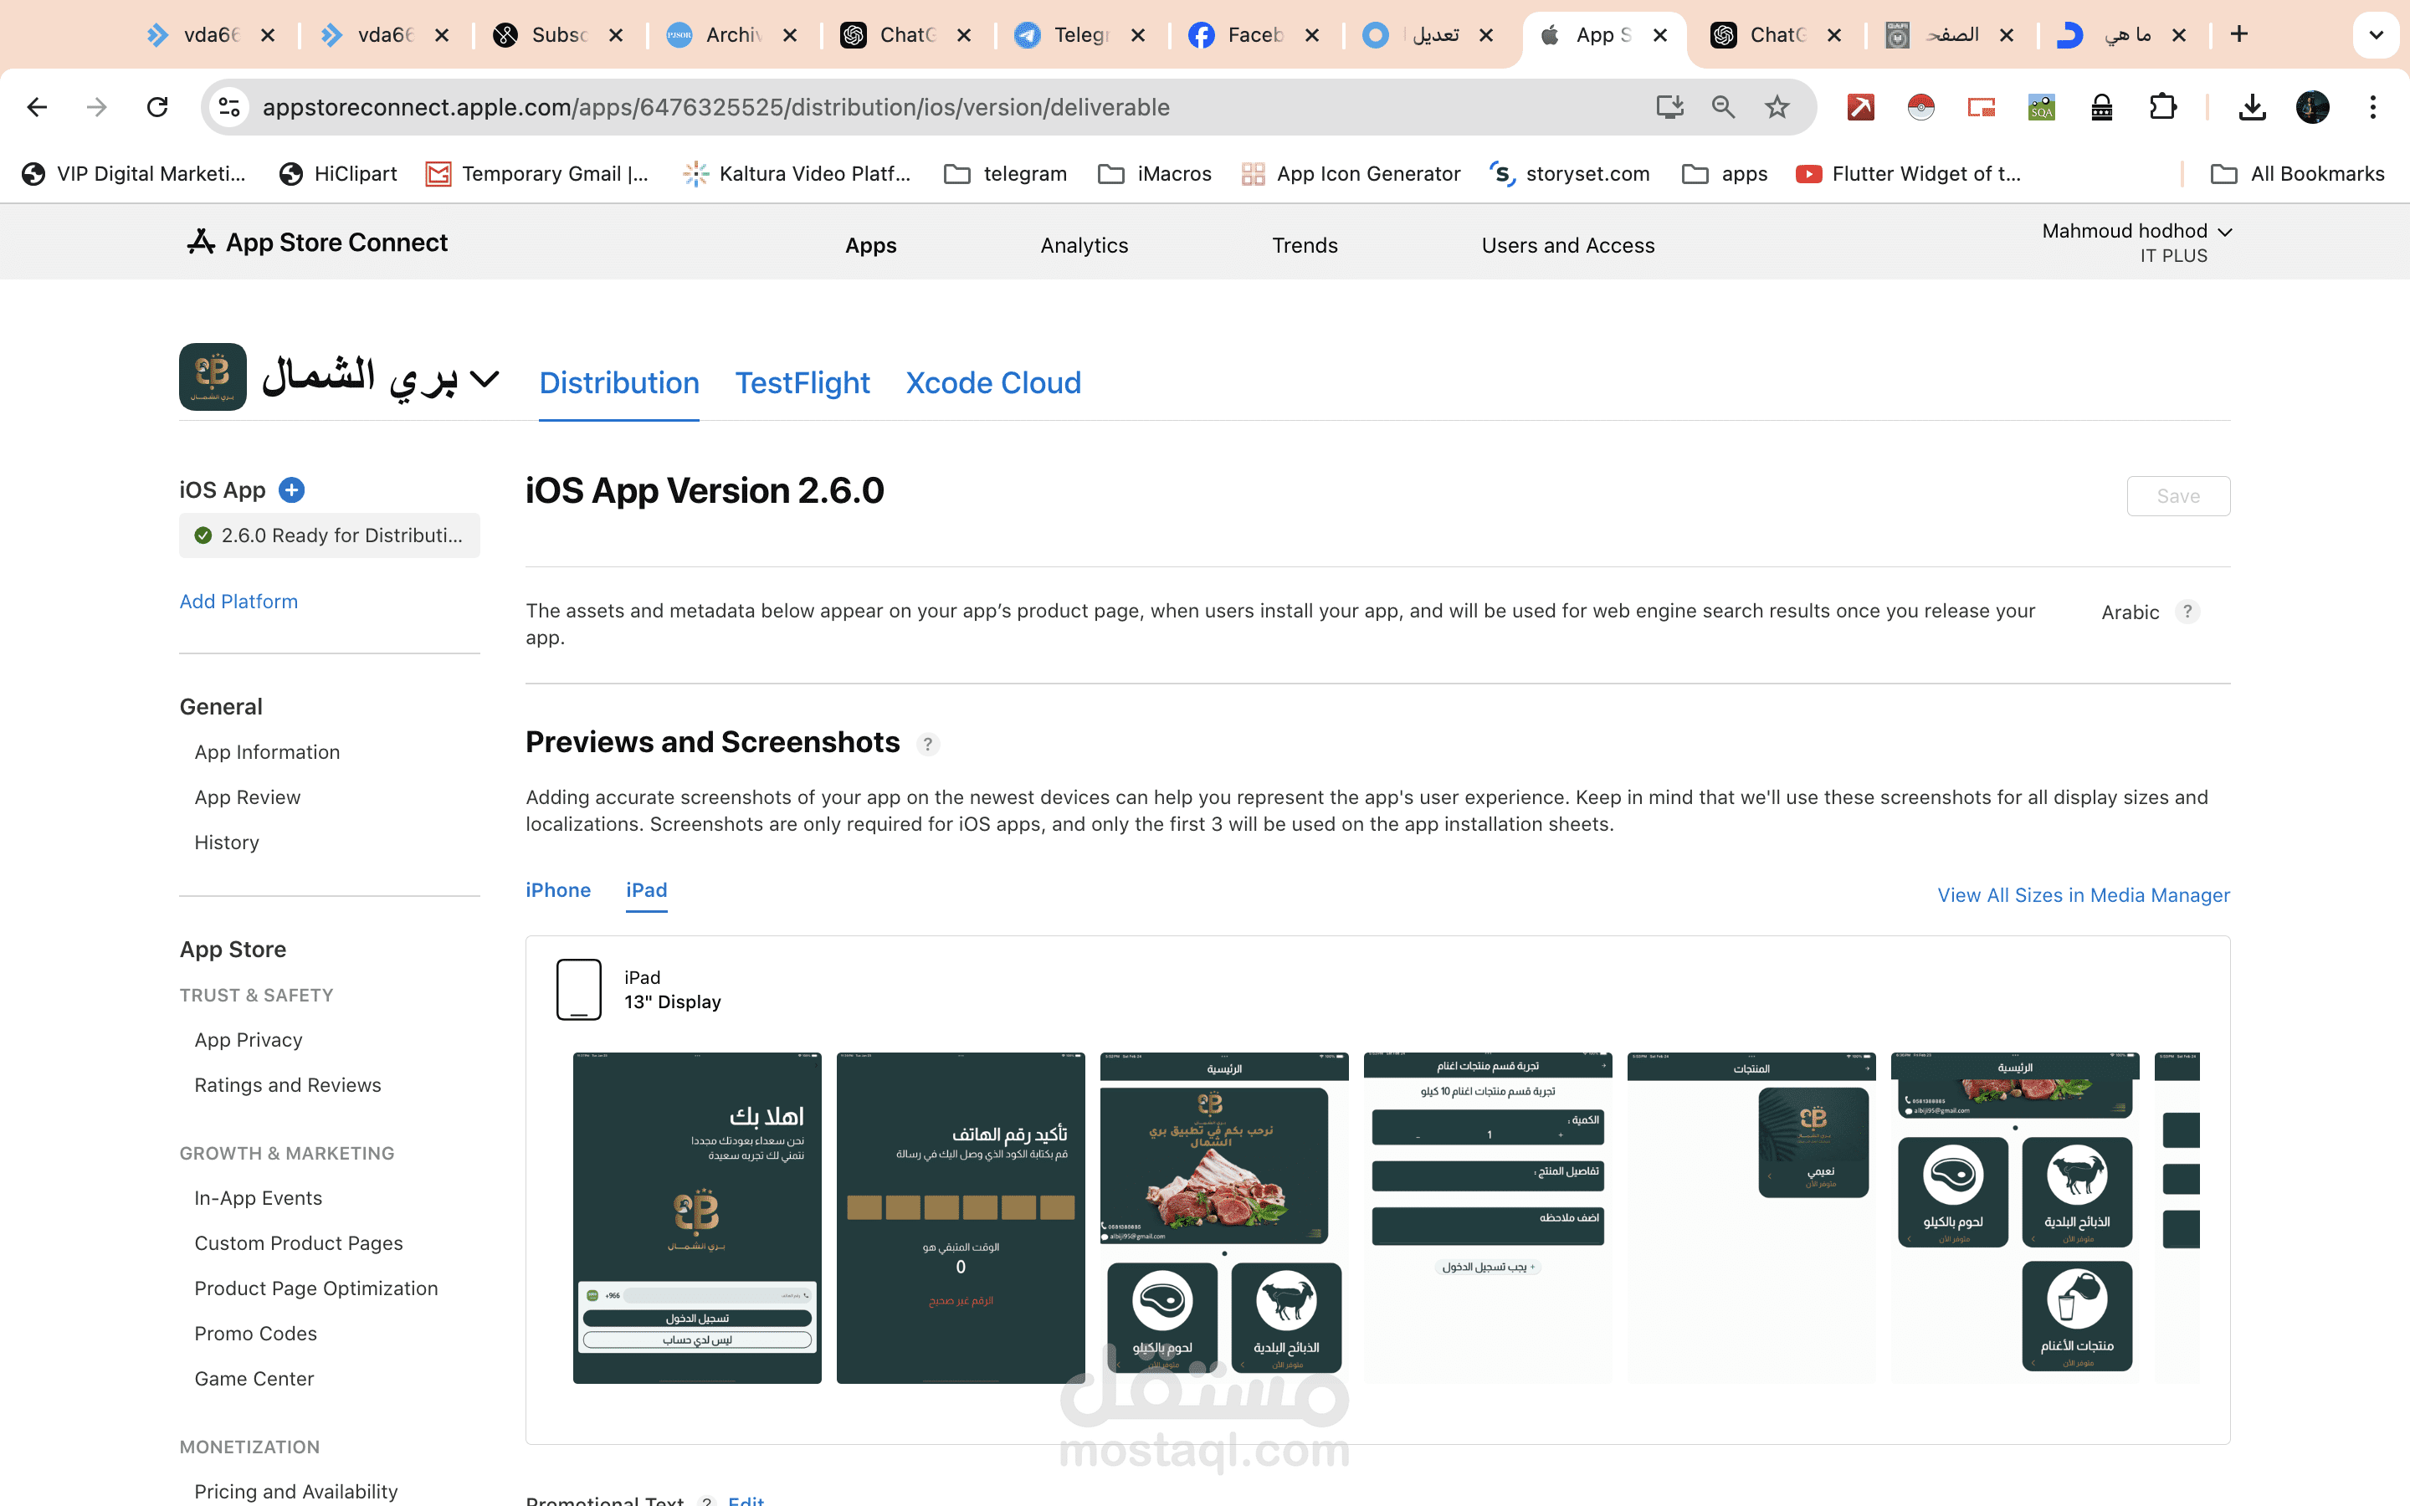Click the browser downloads icon
The height and width of the screenshot is (1506, 2410).
[x=2252, y=106]
